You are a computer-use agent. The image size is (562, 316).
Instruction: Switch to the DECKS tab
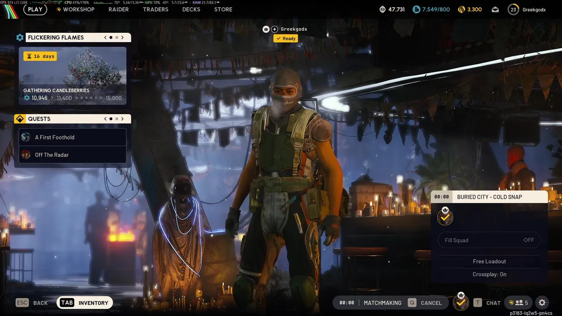point(191,9)
